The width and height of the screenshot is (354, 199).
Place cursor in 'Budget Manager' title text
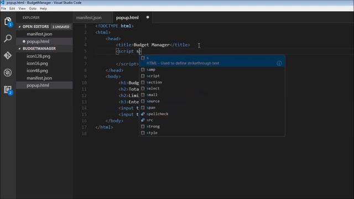152,45
